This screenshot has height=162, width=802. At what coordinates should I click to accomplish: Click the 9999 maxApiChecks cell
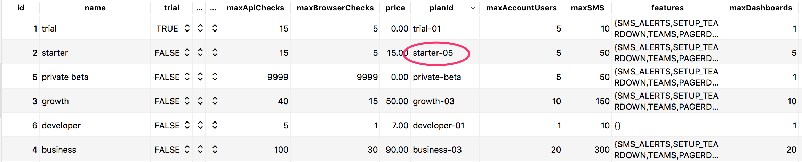[278, 77]
